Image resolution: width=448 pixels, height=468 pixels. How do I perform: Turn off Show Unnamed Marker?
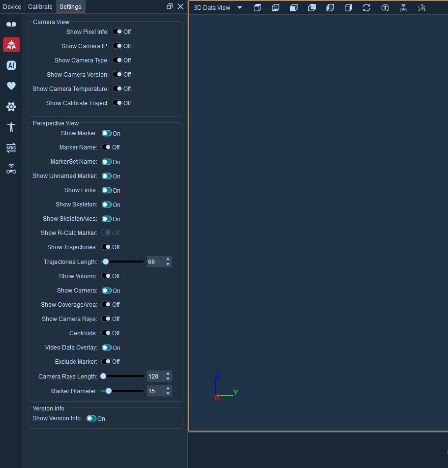pyautogui.click(x=107, y=176)
